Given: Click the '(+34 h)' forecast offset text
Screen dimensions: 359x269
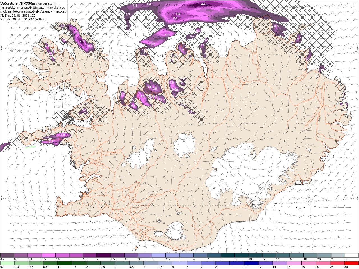Looking at the screenshot, I should [40, 19].
